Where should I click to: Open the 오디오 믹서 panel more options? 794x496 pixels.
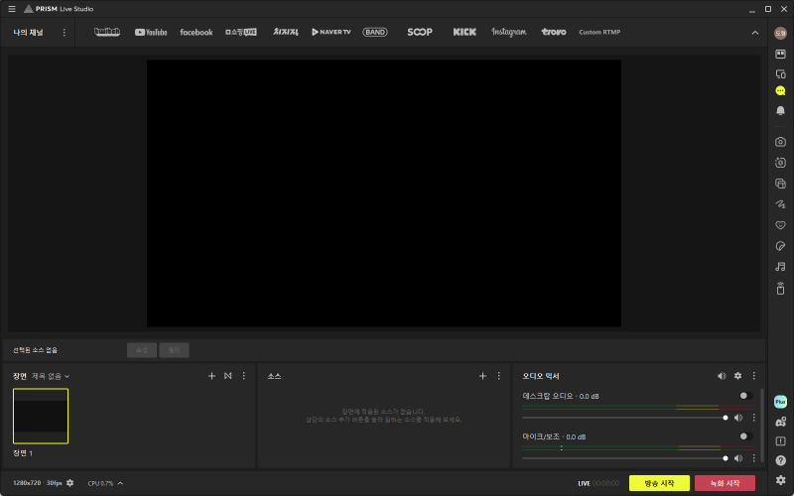pyautogui.click(x=754, y=376)
